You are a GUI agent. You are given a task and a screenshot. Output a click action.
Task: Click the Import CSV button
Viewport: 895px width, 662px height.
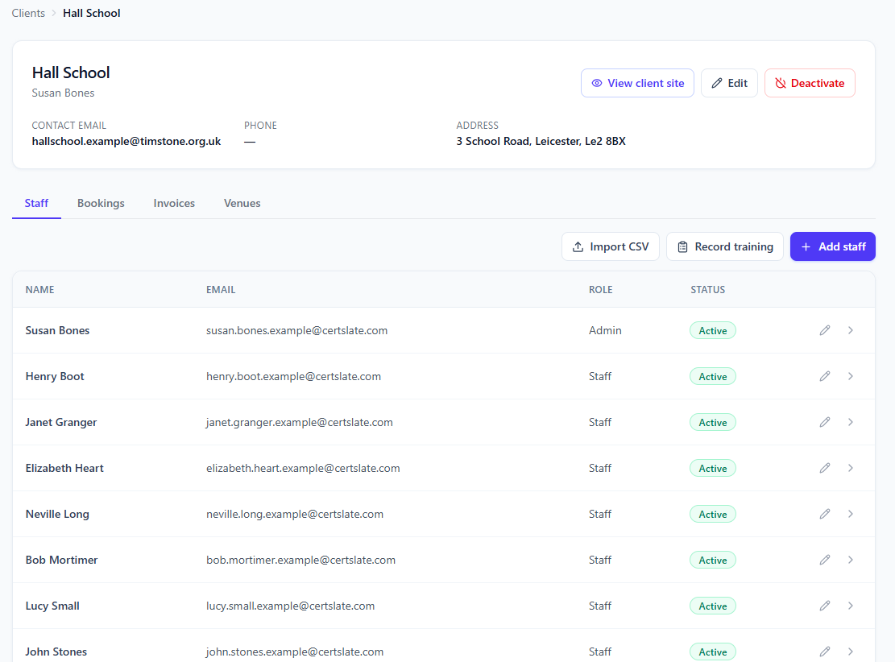(x=611, y=246)
